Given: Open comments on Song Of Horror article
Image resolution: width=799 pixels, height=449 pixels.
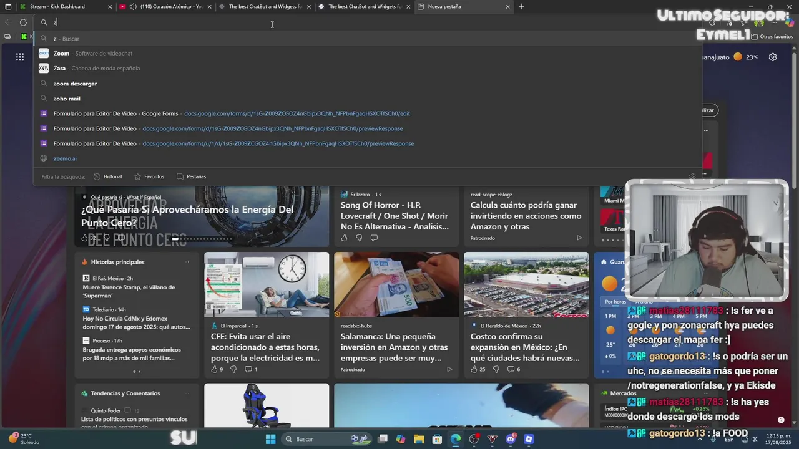Looking at the screenshot, I should tap(374, 238).
